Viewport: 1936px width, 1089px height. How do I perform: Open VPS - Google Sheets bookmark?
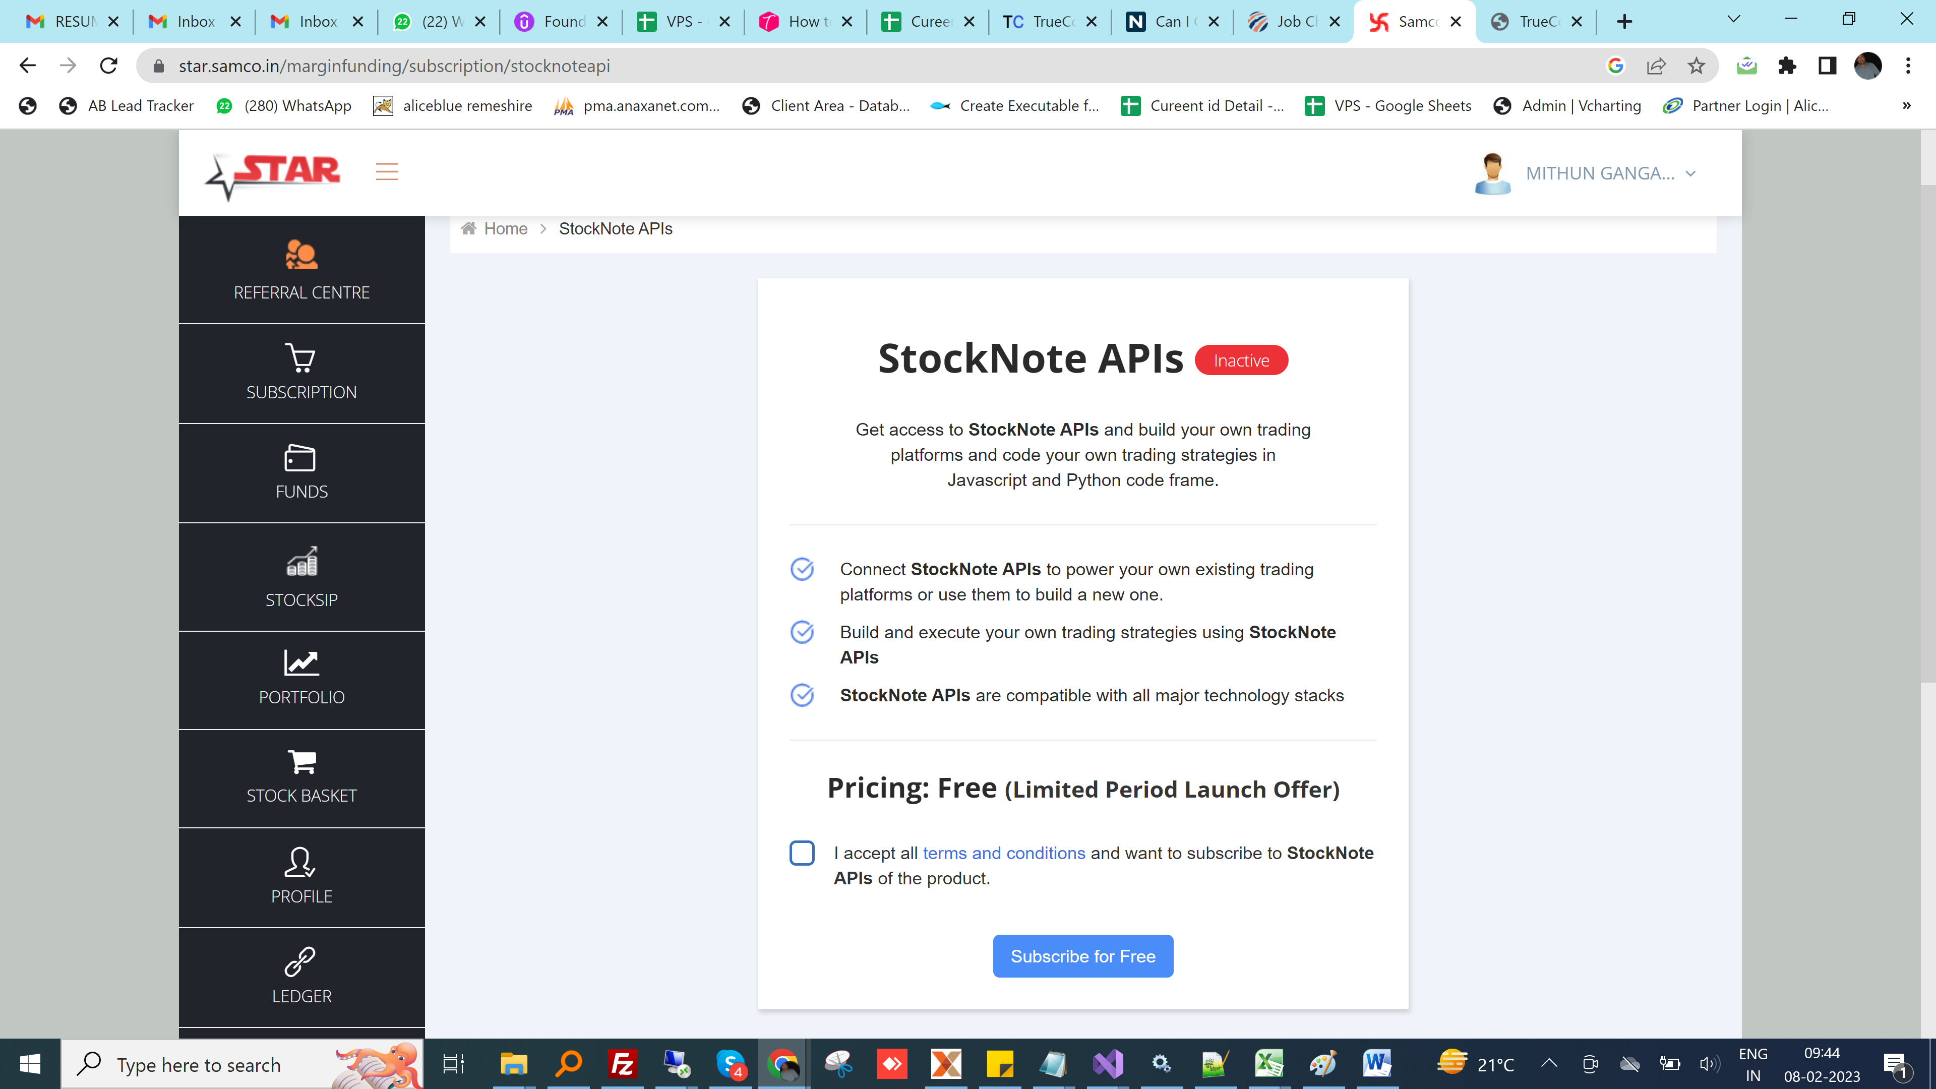point(1389,106)
